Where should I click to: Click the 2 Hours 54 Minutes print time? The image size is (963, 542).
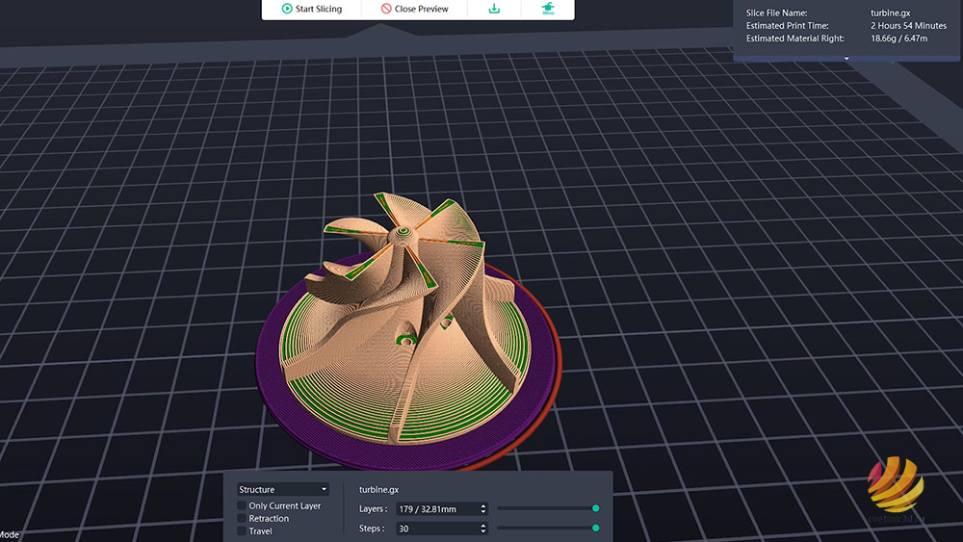[x=908, y=26]
